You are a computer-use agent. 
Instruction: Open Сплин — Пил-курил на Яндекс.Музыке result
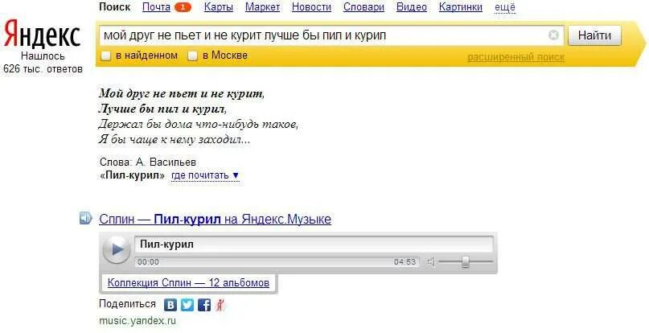[215, 219]
